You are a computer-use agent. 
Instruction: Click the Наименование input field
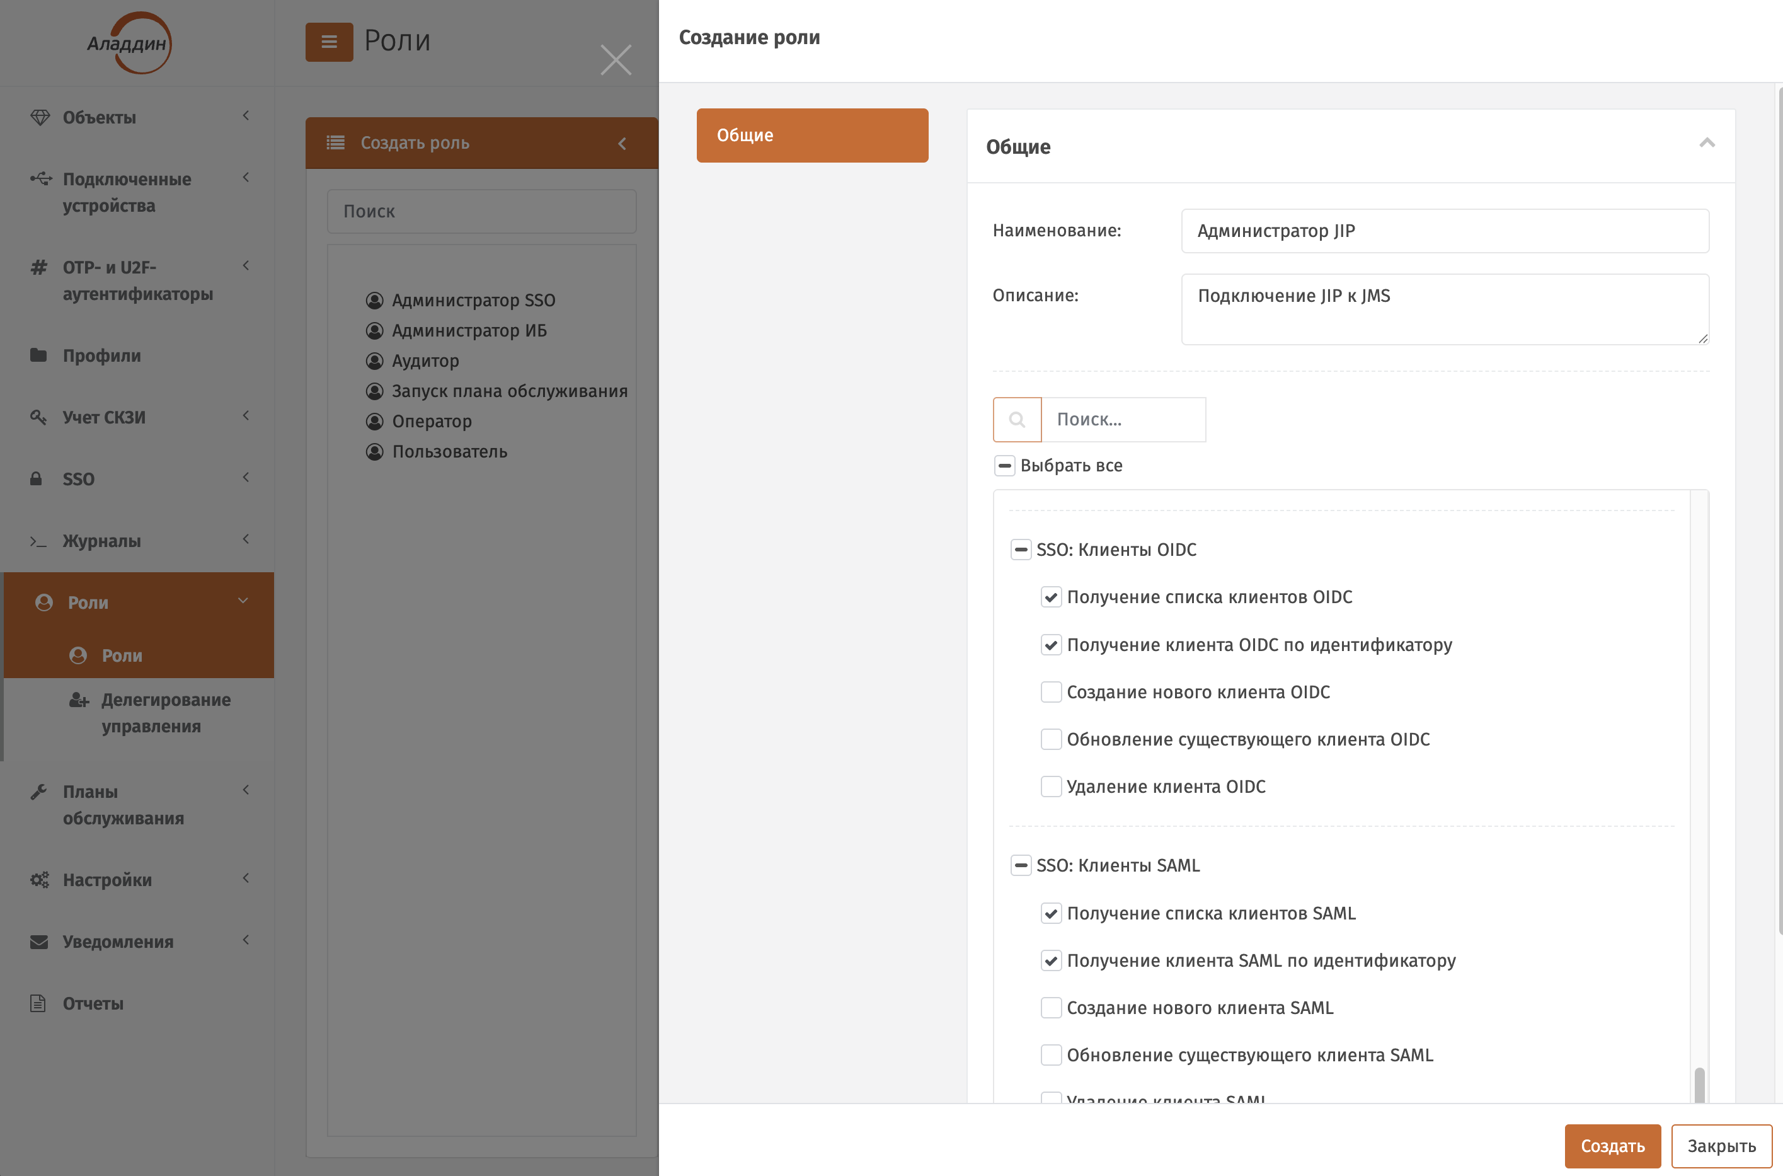(x=1444, y=231)
